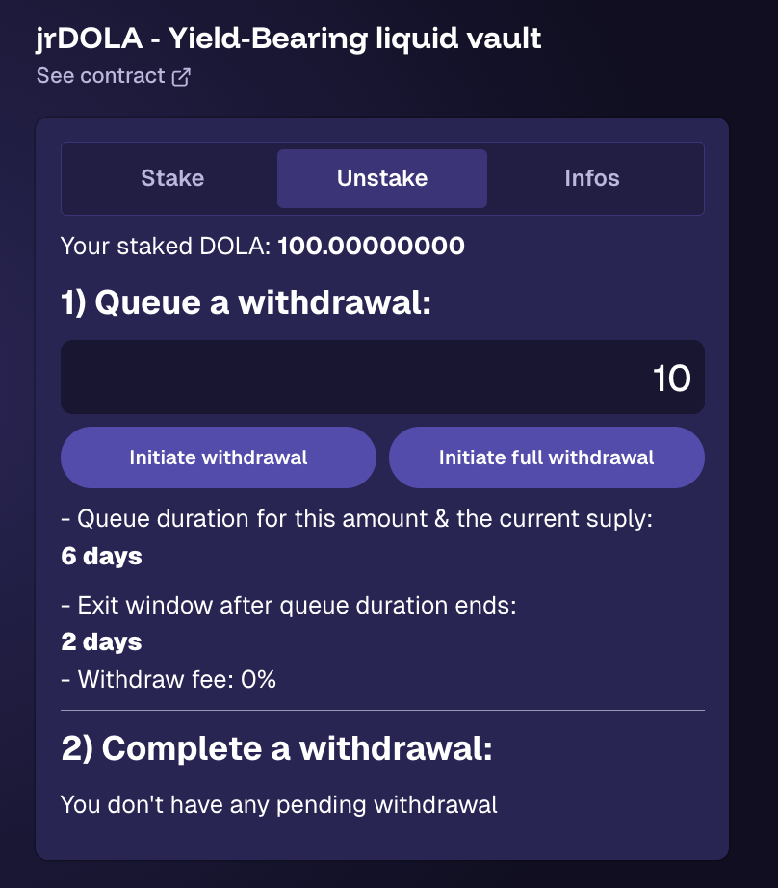Click the external link icon beside See contract
Screen dimensions: 778x888
181,77
